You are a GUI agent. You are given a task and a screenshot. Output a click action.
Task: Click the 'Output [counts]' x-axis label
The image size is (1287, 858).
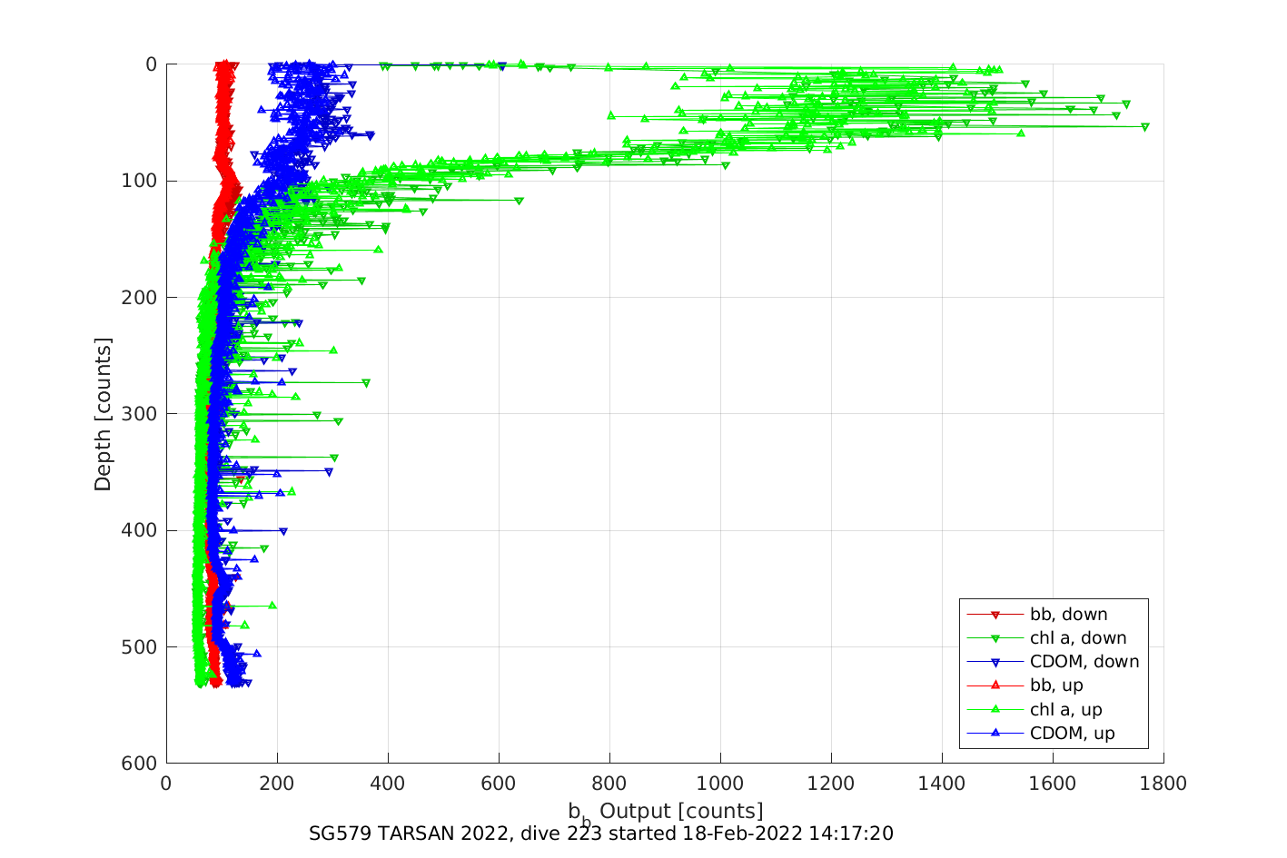click(x=681, y=811)
